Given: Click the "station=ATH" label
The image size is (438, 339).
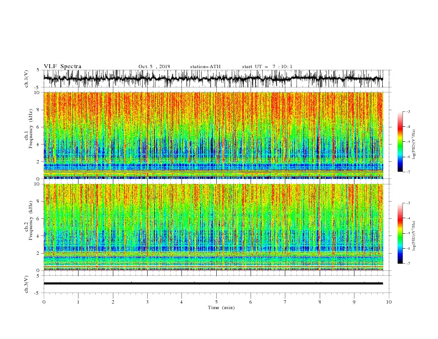Looking at the screenshot, I should tap(205, 66).
